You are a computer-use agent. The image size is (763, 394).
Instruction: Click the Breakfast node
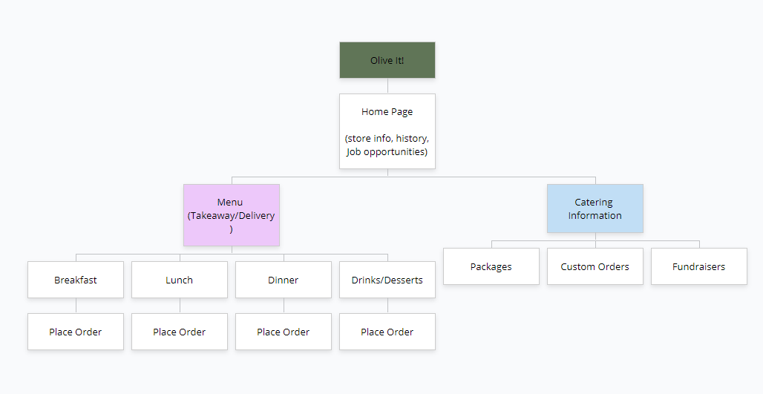(76, 280)
